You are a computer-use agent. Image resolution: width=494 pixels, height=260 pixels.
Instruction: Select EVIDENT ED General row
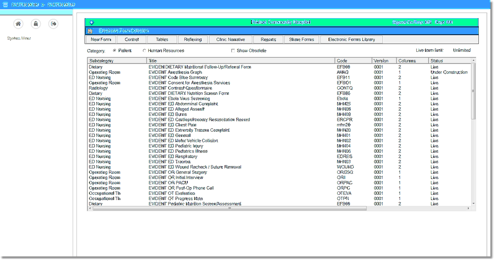279,135
